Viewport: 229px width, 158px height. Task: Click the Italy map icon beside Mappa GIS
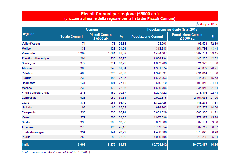198,24
